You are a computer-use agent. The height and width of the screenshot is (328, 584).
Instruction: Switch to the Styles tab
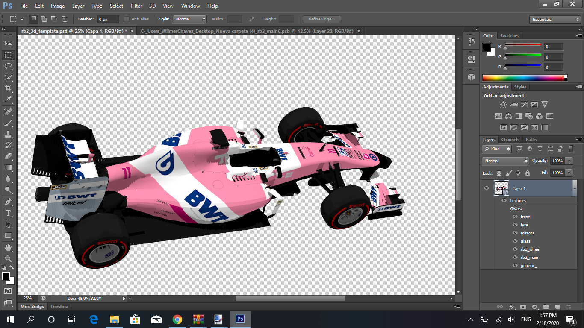(x=520, y=87)
